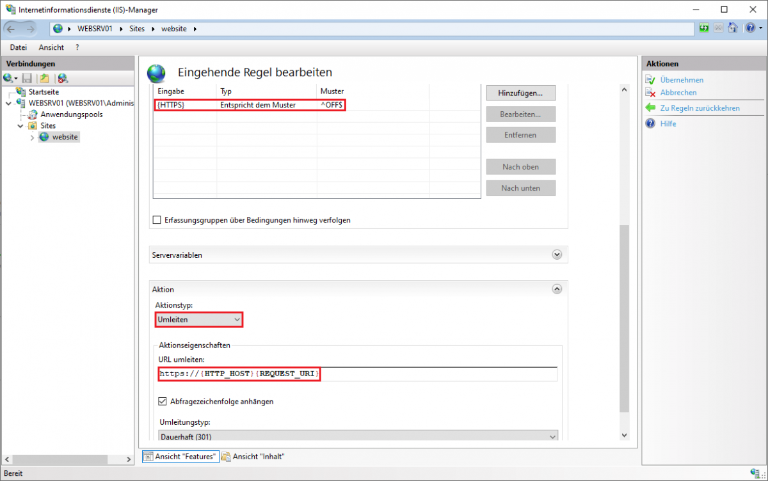
Task: Select Anwendungspools in the tree
Action: [72, 114]
